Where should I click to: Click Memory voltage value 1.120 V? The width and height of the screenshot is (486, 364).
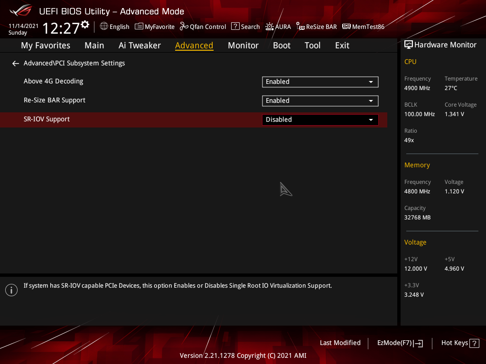(x=454, y=191)
